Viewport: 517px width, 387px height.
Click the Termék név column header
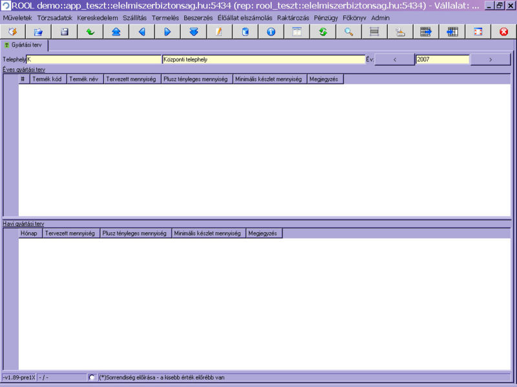pyautogui.click(x=85, y=79)
